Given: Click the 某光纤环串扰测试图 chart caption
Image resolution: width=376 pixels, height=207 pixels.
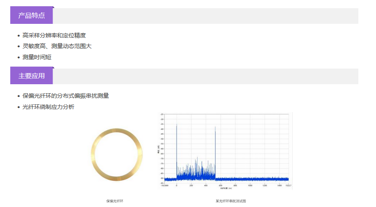Looking at the screenshot, I should point(231,201).
